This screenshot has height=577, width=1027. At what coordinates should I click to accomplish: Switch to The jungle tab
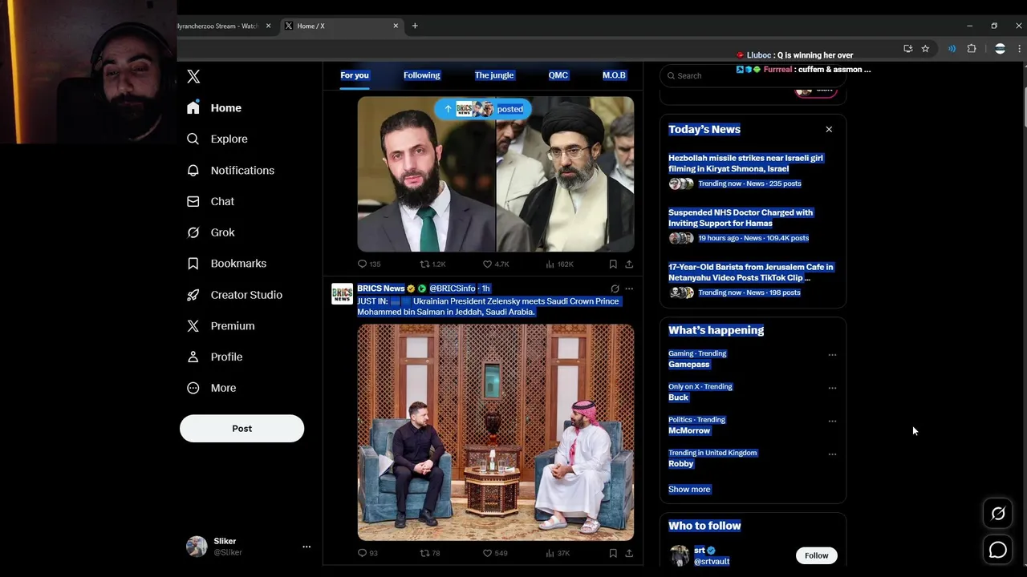(x=494, y=75)
